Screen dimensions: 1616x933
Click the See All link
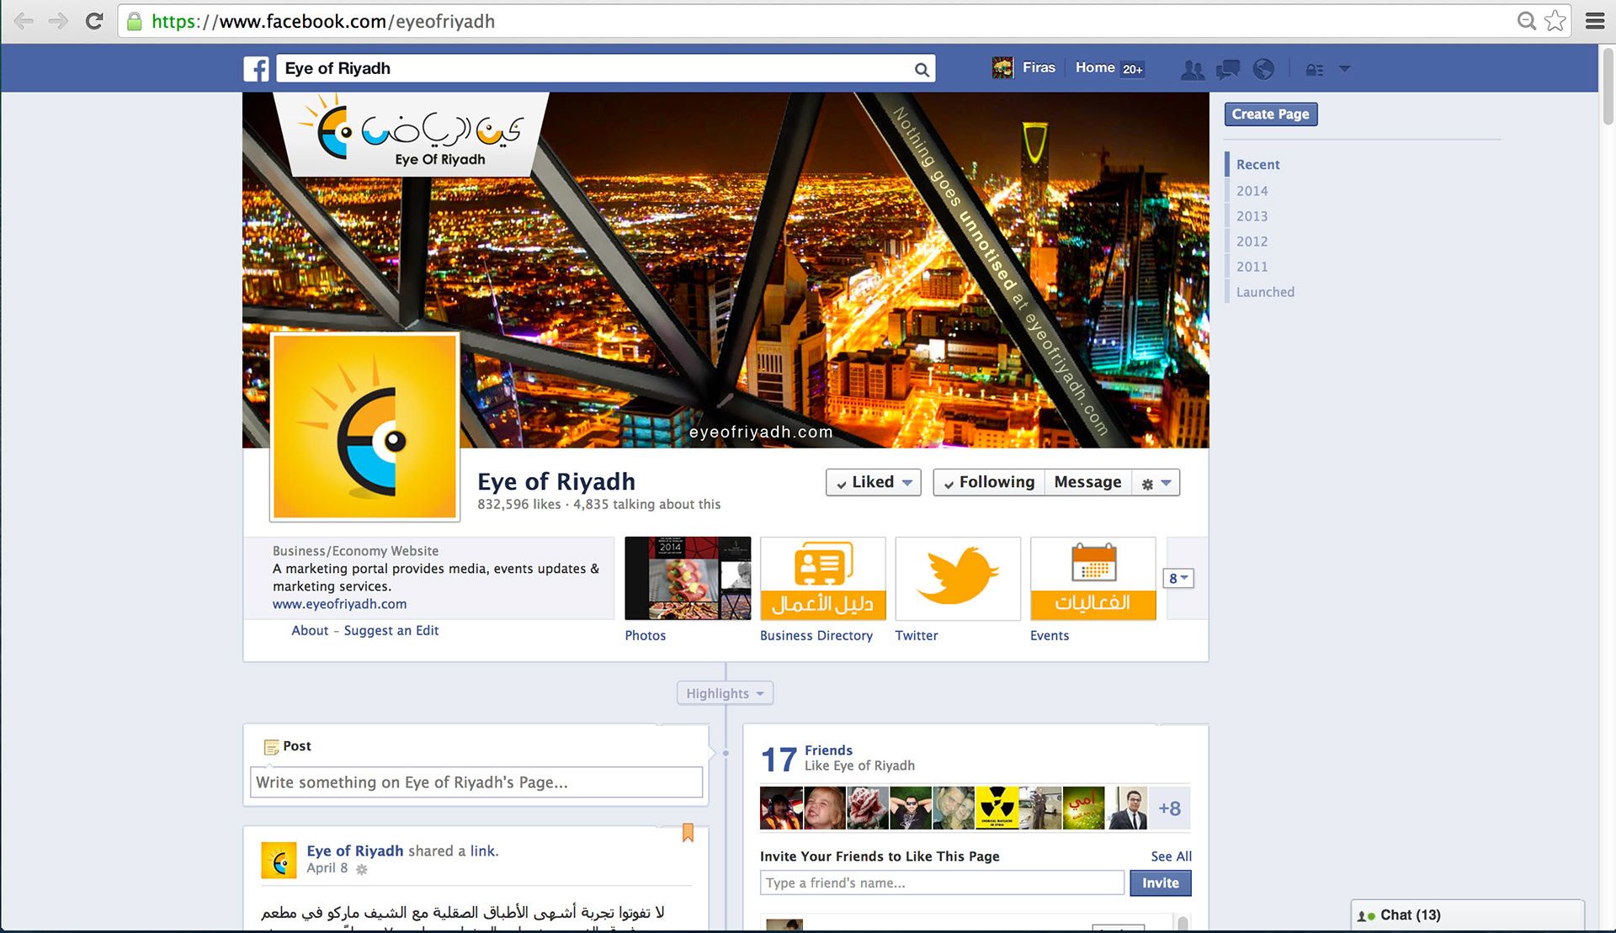(x=1171, y=856)
